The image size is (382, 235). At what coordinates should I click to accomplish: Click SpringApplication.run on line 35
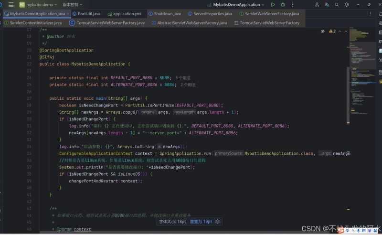point(185,153)
